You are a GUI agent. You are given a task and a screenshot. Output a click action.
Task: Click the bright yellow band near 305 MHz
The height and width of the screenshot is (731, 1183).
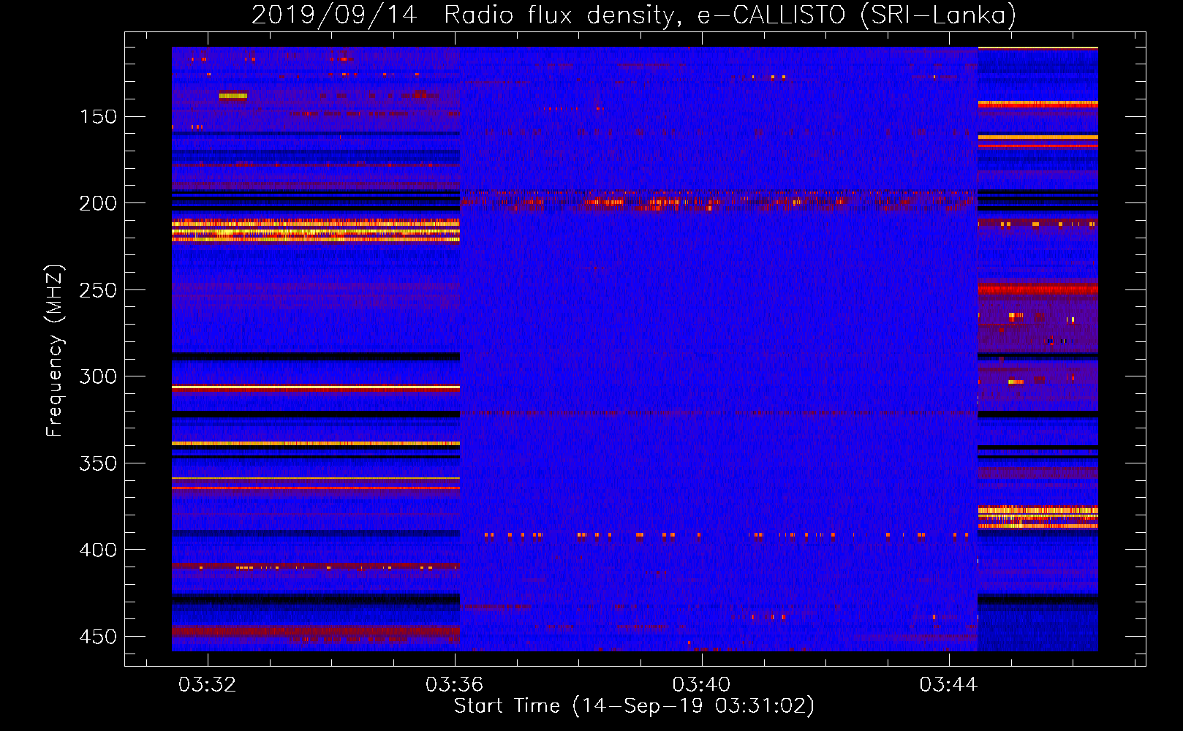(316, 387)
